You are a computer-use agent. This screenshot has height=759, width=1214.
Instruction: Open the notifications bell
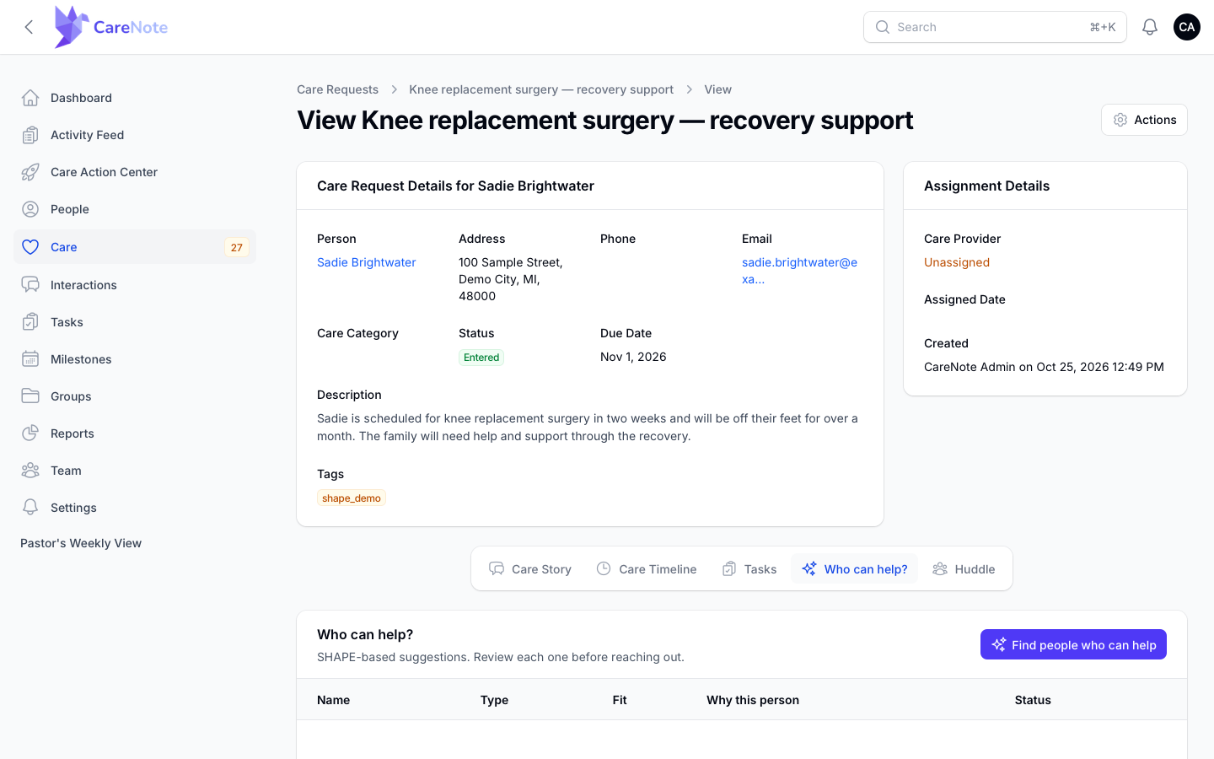click(x=1150, y=27)
